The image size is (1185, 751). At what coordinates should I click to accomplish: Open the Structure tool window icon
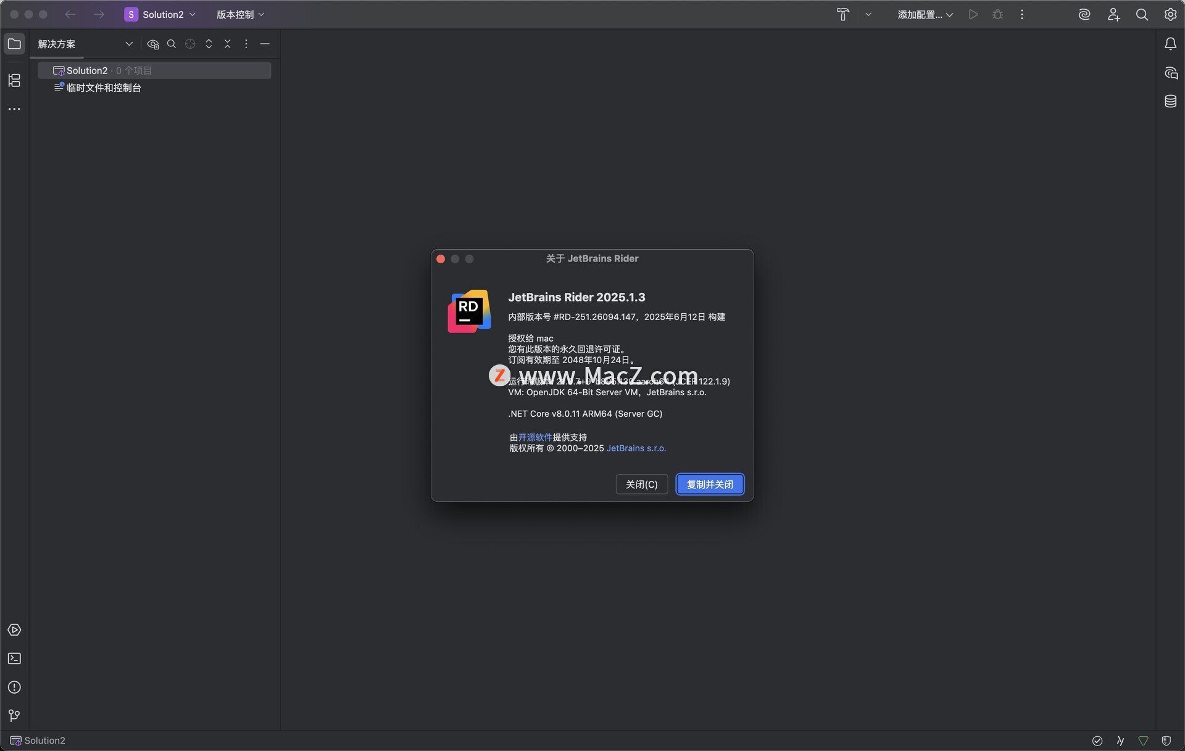tap(14, 80)
